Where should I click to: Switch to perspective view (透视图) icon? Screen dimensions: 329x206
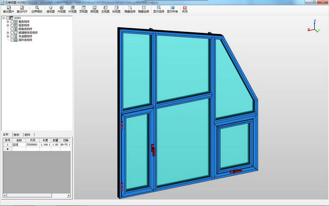(50, 9)
